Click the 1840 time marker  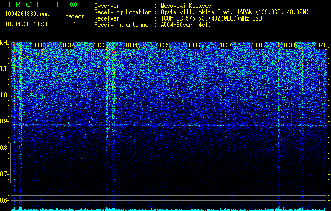click(x=320, y=45)
